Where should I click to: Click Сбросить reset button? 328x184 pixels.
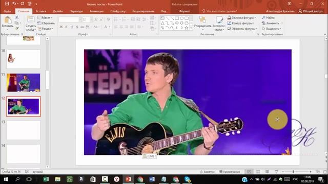(x=46, y=23)
